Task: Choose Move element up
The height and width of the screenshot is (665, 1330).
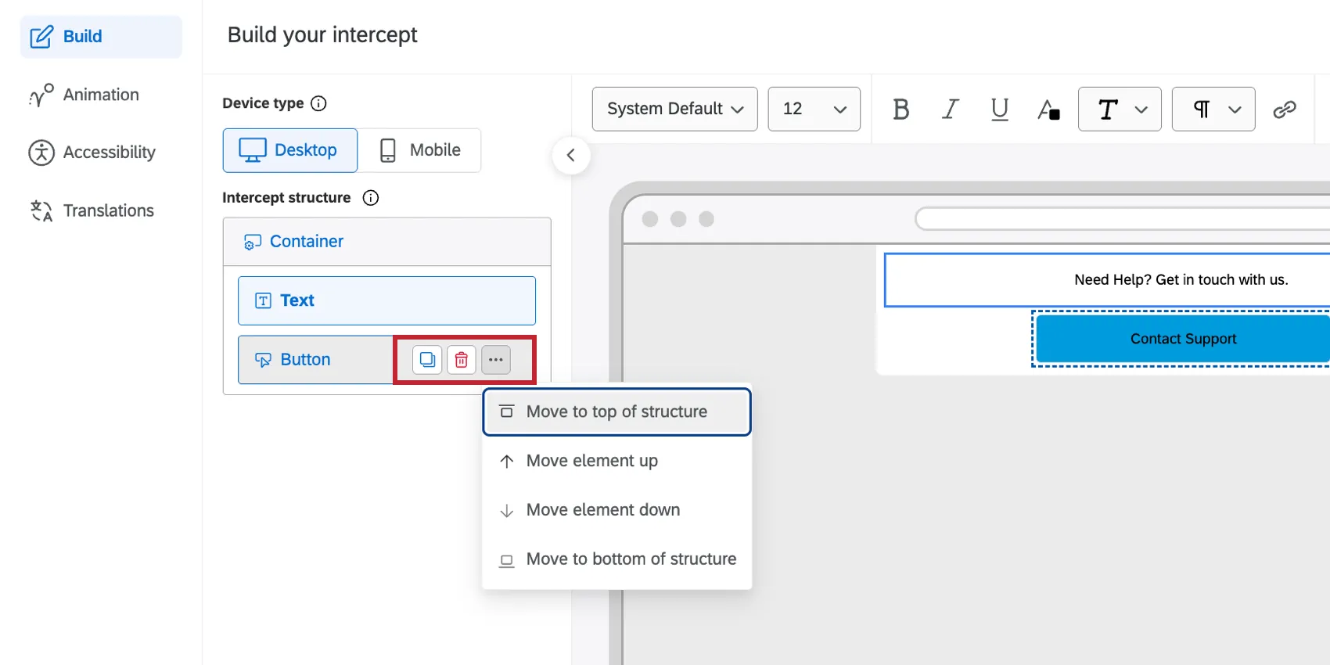Action: pos(617,461)
